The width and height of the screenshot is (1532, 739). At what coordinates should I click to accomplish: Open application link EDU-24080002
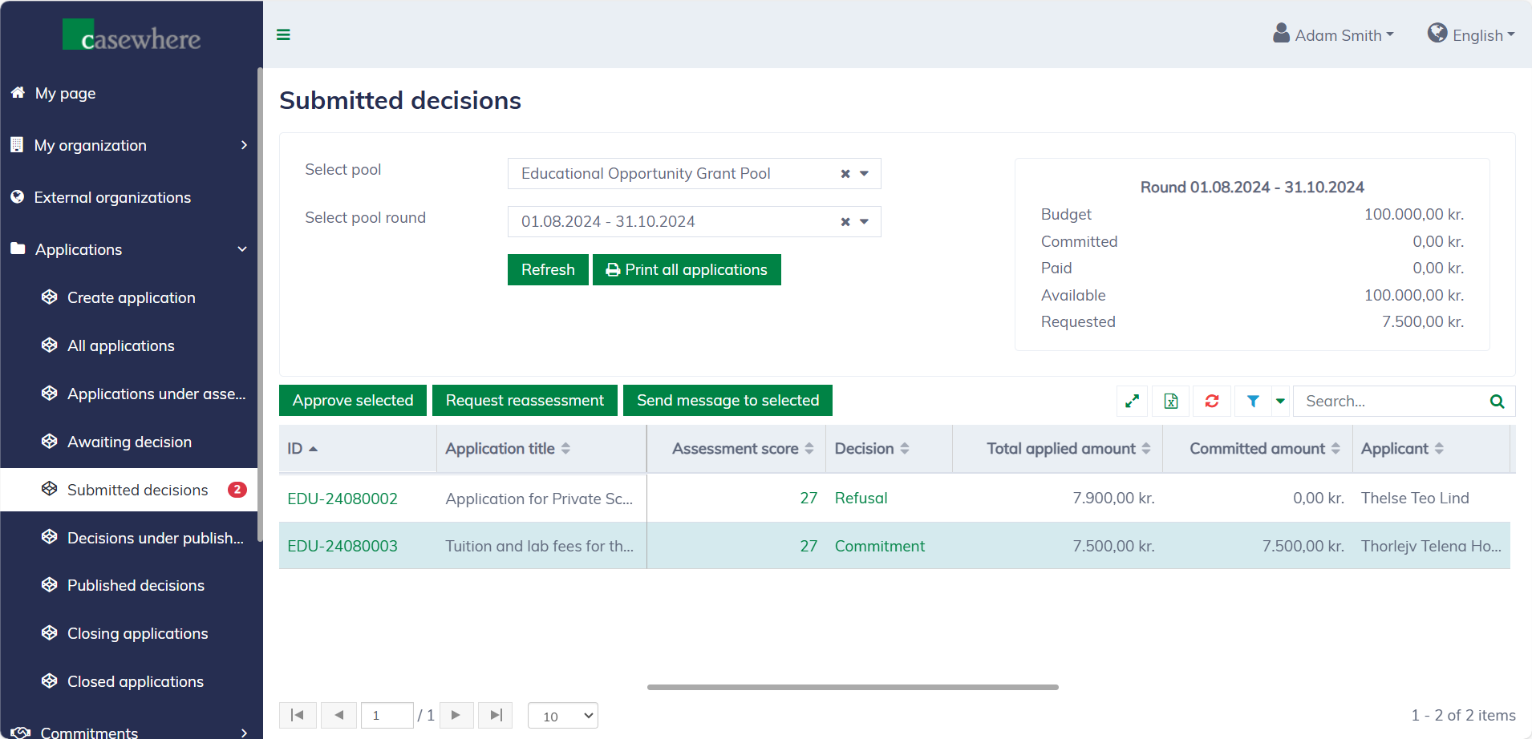coord(342,499)
